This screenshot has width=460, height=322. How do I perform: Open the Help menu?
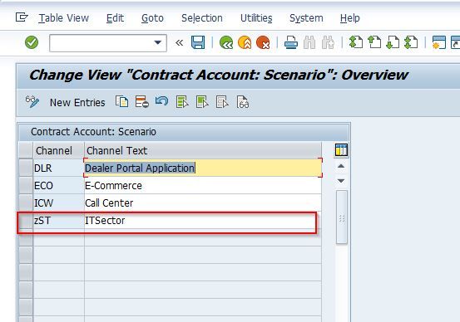click(x=349, y=18)
